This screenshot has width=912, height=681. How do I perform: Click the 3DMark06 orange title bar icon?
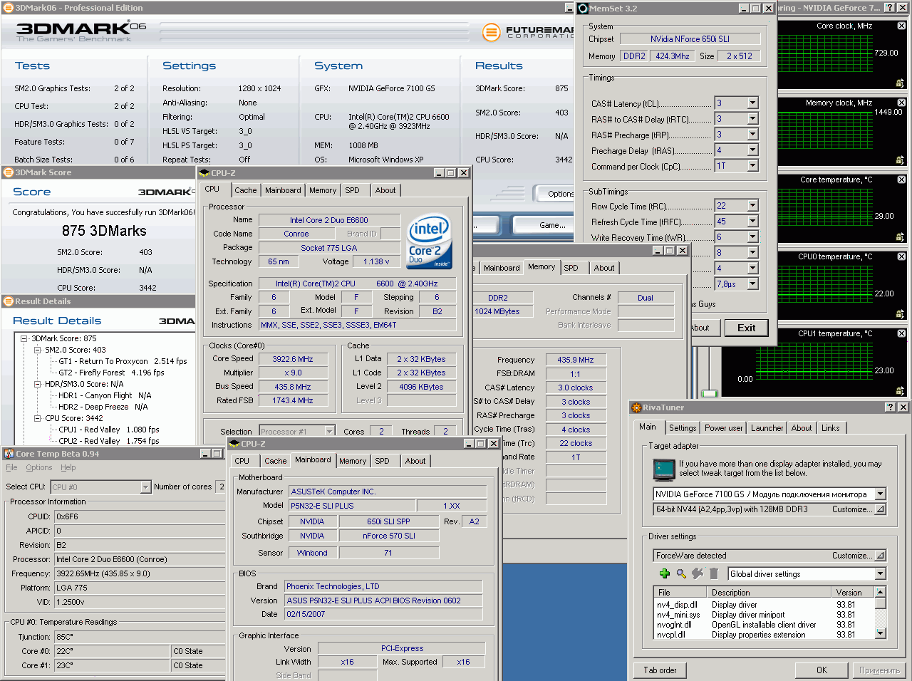[x=9, y=8]
